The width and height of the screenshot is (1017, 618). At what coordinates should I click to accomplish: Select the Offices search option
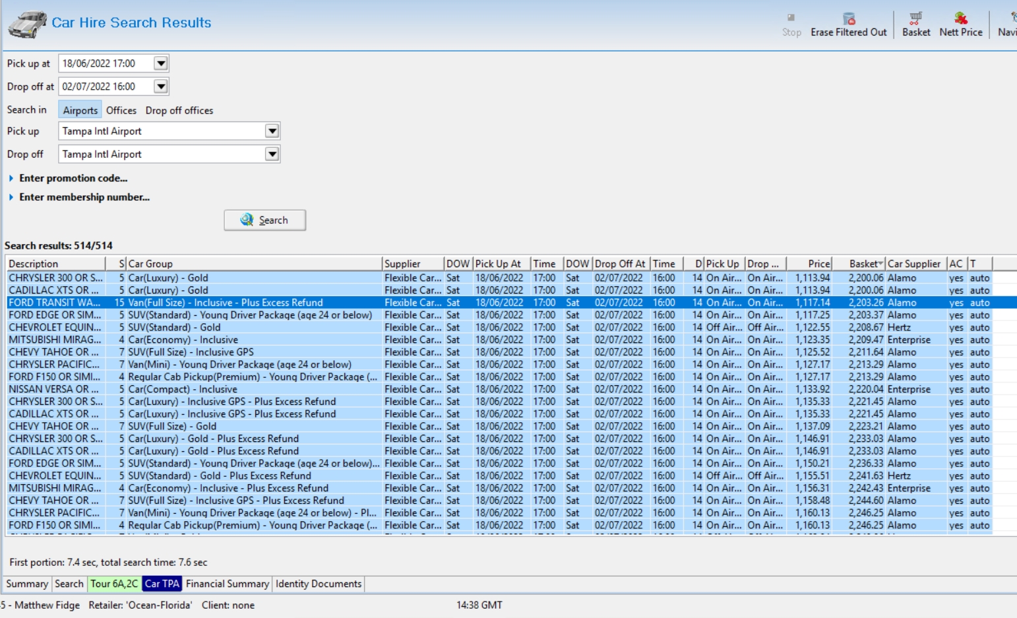[x=121, y=110]
